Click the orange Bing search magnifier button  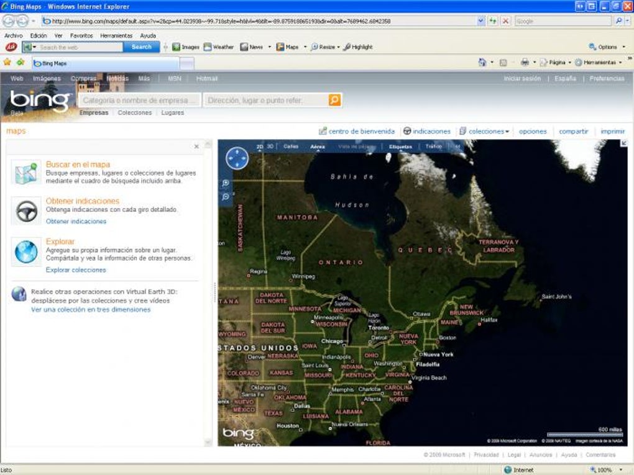pos(334,100)
